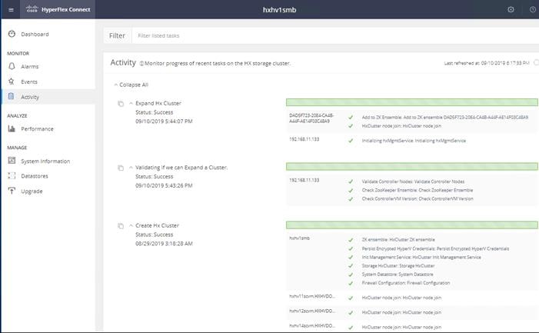Collapse the Expand Hx Cluster task
Image resolution: width=539 pixels, height=333 pixels.
(131, 103)
